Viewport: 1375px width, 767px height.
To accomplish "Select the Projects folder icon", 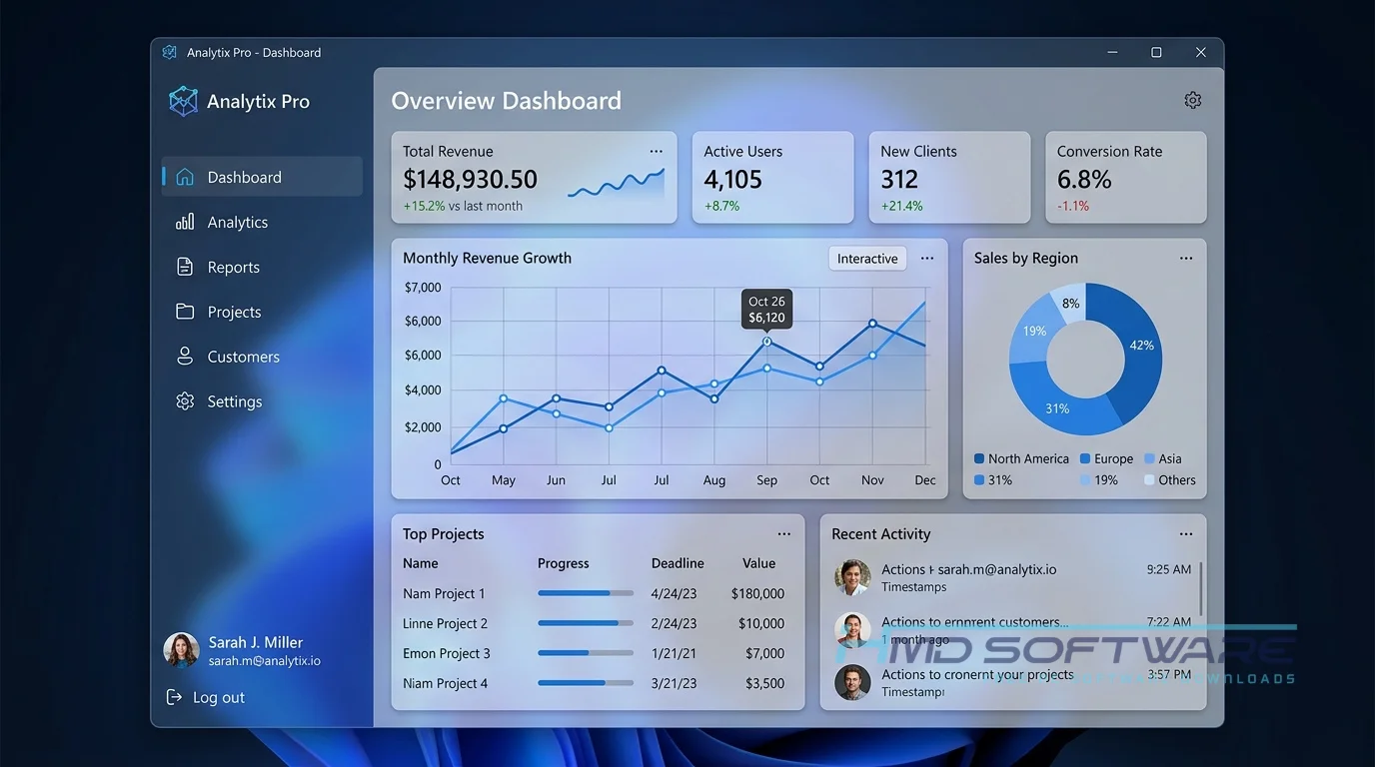I will tap(185, 312).
